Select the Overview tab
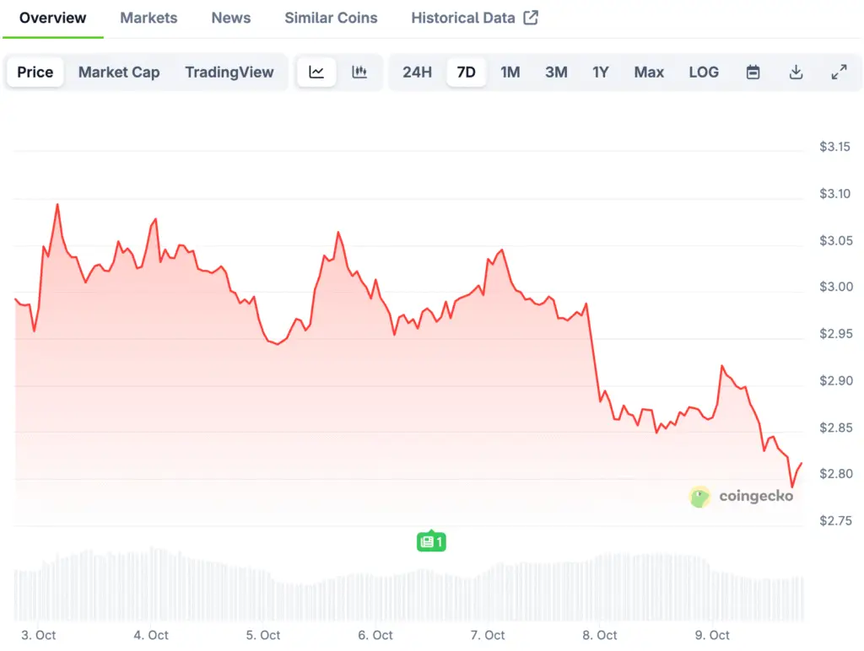The image size is (864, 651). (x=52, y=18)
